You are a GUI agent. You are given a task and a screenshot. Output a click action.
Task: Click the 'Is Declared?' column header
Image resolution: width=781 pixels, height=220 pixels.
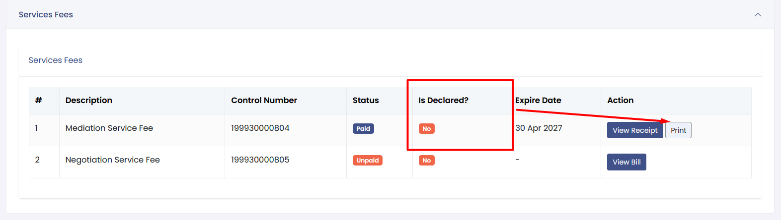coord(443,100)
